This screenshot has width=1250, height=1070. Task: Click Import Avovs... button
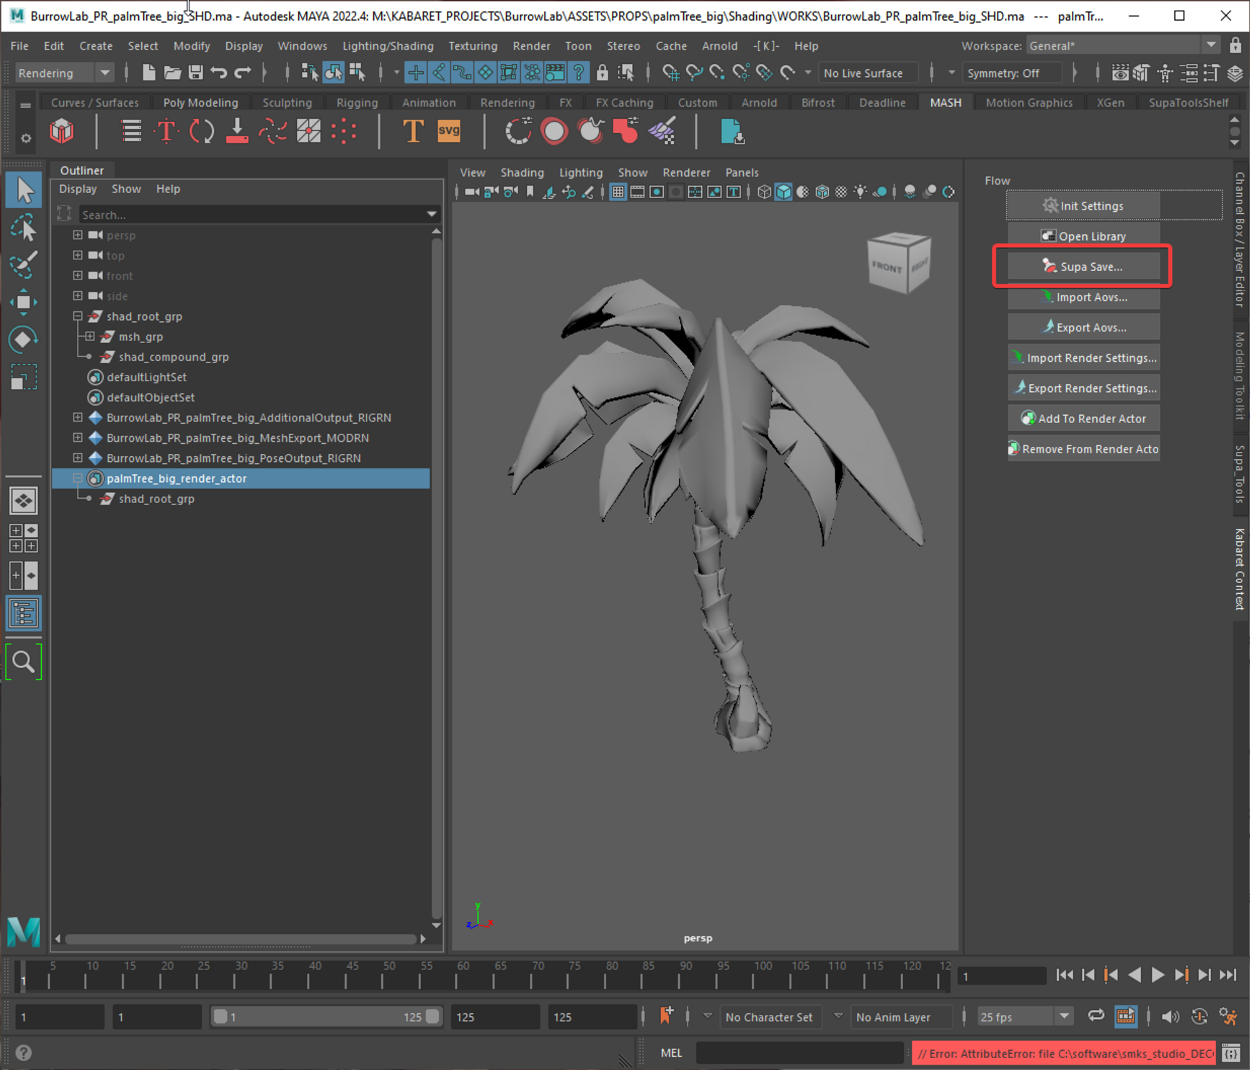tap(1084, 297)
